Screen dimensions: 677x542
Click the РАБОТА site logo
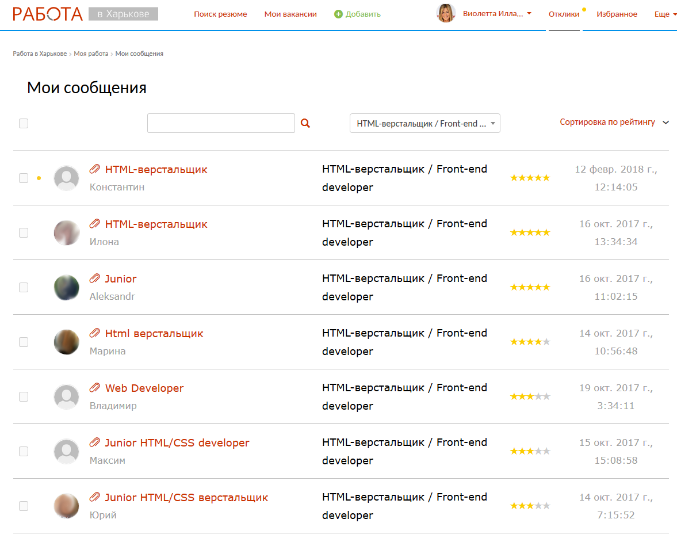pyautogui.click(x=49, y=14)
